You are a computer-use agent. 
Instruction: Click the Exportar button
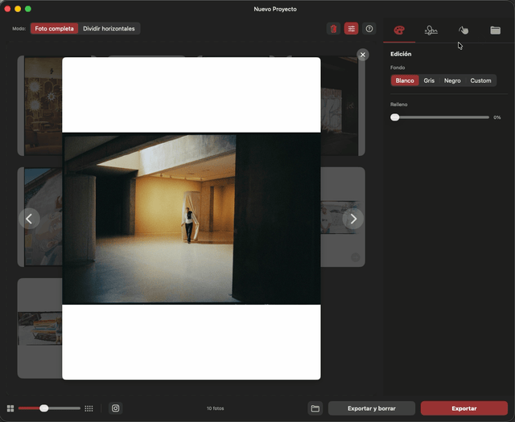click(x=464, y=408)
